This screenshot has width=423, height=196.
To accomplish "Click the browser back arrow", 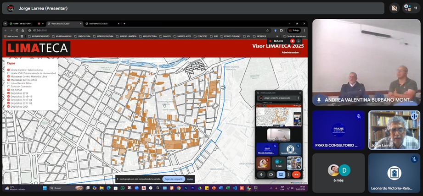I will (6, 30).
